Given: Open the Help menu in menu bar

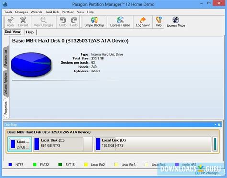Looking at the screenshot, I should click(x=90, y=12).
